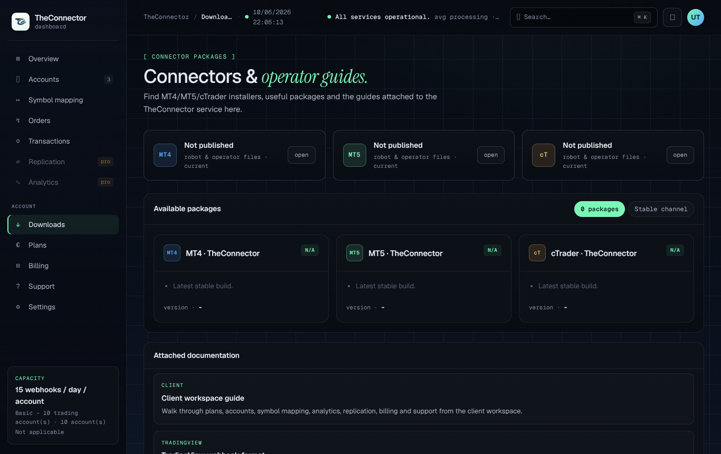Click cTrader · TheConnector package title
This screenshot has height=454, width=721.
[x=594, y=253]
